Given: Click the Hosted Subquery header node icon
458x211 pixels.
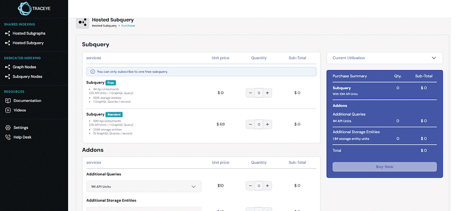Looking at the screenshot, I should [x=82, y=22].
